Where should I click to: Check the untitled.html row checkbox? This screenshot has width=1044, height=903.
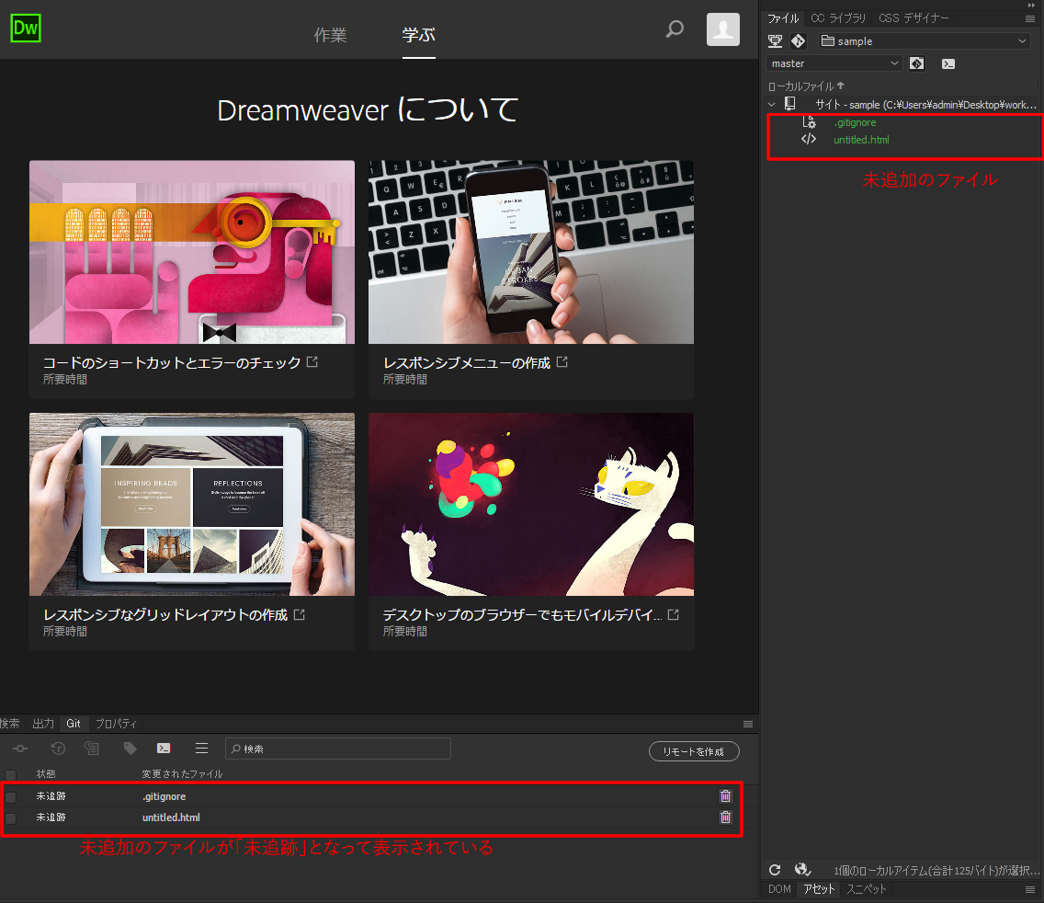pos(11,818)
